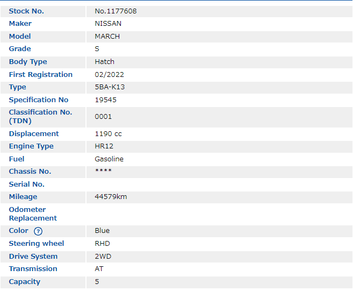Select the Mileage value 44579km
Viewport: 360px width, 291px height.
(111, 197)
